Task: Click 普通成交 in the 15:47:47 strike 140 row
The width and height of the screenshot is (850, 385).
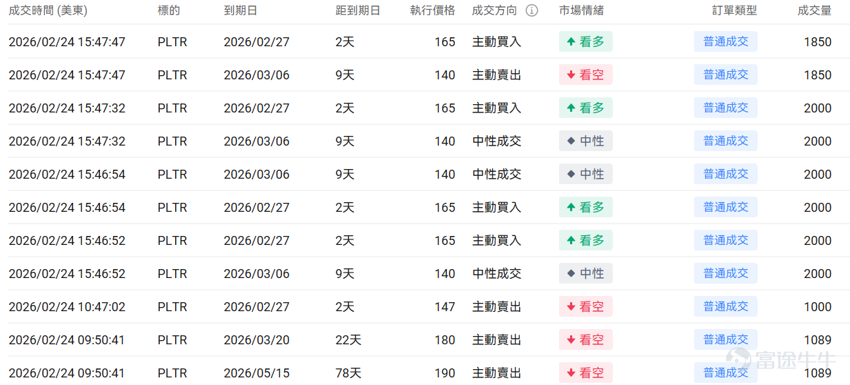Action: tap(726, 75)
